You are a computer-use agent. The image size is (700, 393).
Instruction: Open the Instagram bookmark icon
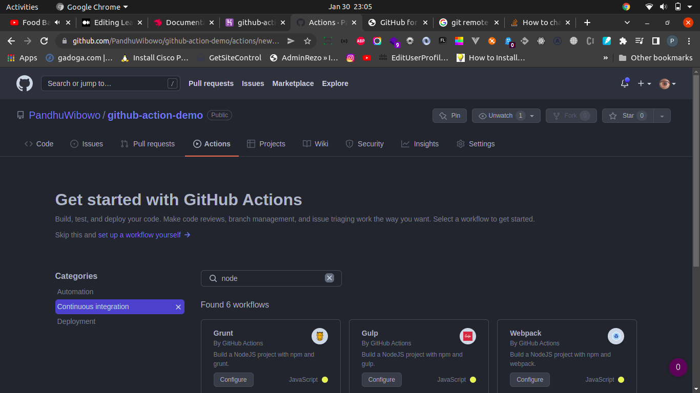[351, 58]
